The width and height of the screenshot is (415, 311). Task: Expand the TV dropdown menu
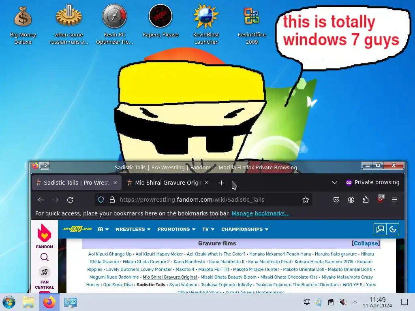[x=208, y=229]
